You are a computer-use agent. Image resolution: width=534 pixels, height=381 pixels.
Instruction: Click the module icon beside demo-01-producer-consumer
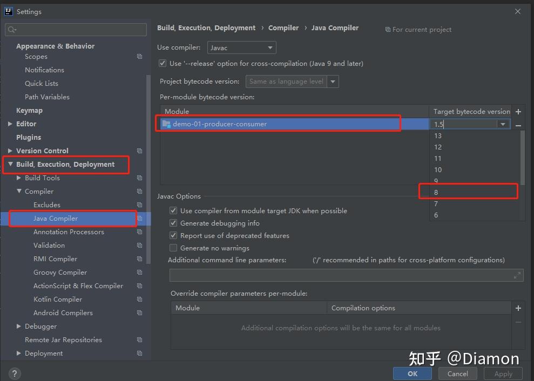tap(166, 124)
